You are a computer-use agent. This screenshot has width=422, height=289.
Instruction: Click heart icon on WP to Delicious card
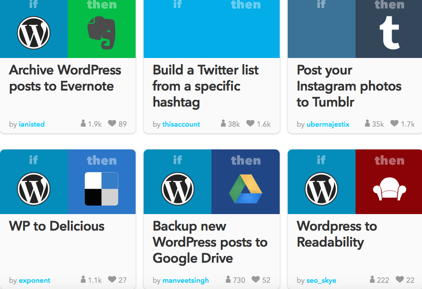(112, 279)
